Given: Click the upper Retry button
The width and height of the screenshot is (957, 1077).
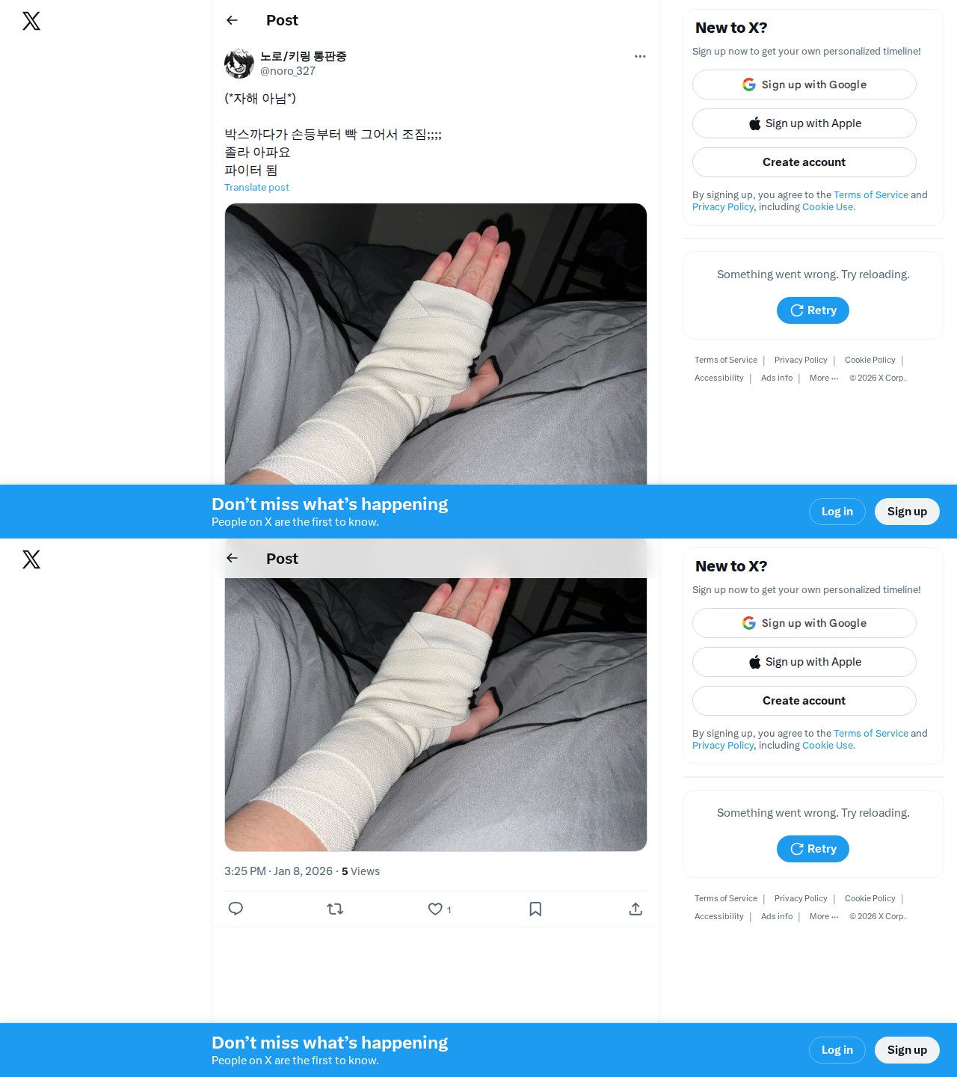Looking at the screenshot, I should coord(813,310).
